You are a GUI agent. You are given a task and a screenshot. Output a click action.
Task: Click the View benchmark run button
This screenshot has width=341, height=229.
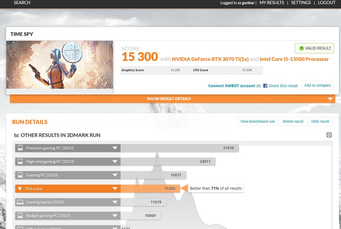pyautogui.click(x=258, y=121)
